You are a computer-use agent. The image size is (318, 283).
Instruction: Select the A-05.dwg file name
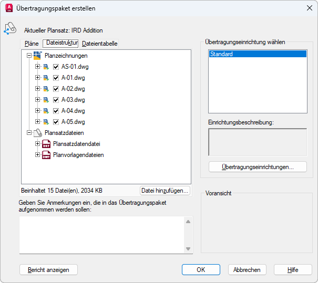(73, 122)
